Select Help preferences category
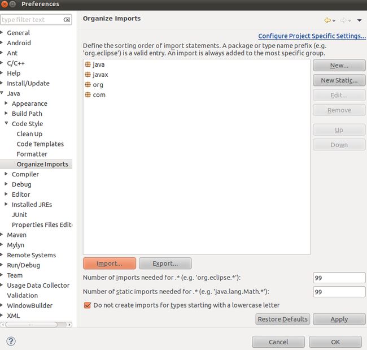 point(14,73)
